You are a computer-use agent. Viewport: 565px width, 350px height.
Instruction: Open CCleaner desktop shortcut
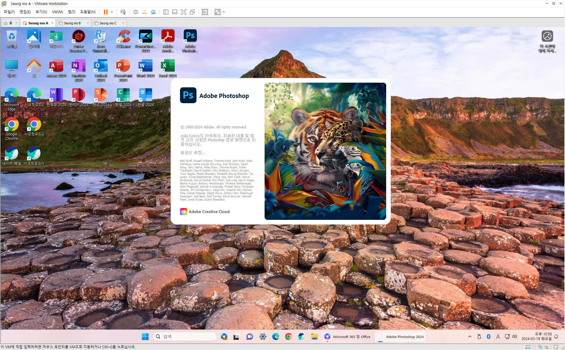(x=123, y=39)
